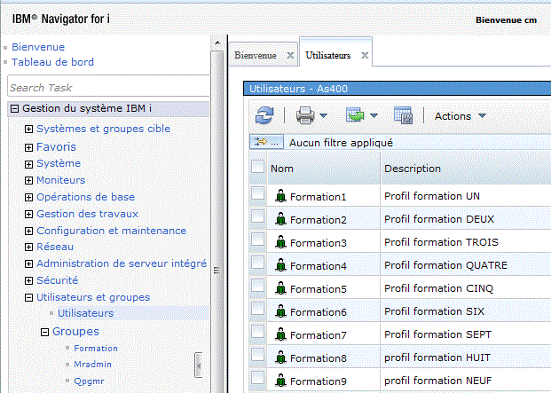Click the Formation4 user icon
This screenshot has height=393, width=551.
point(280,265)
